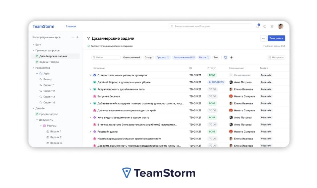Open Спринт 2
This screenshot has height=188, width=317.
coord(49,91)
